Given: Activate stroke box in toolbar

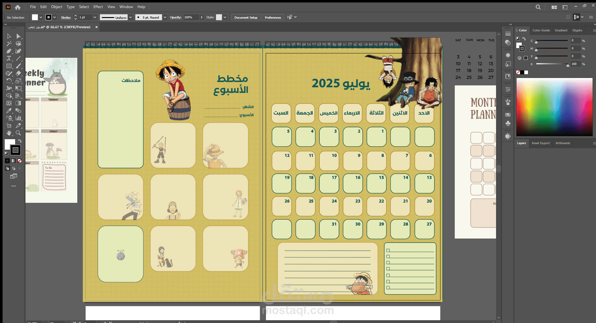Looking at the screenshot, I should (x=15, y=150).
